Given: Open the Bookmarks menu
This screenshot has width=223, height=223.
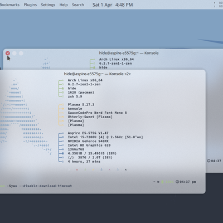Looking at the screenshot, I should (x=9, y=5).
